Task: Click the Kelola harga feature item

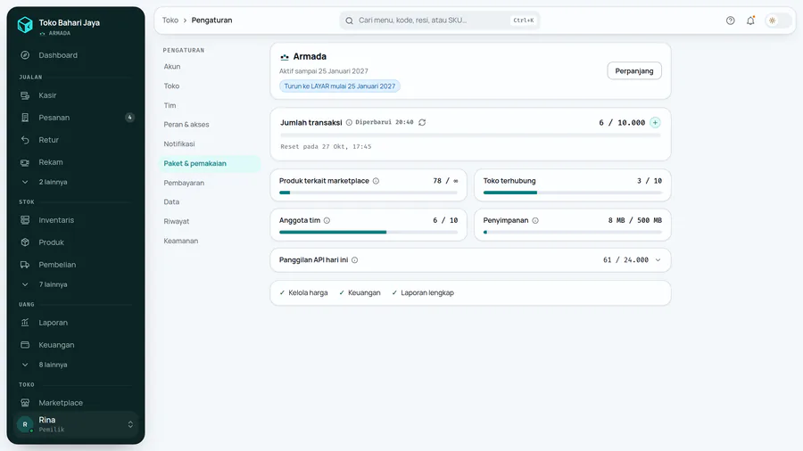Action: 303,293
